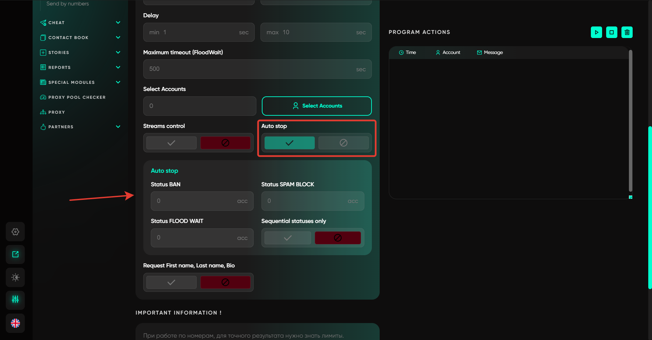This screenshot has height=340, width=652.
Task: Enable Streams control with the checkmark toggle
Action: pos(171,143)
